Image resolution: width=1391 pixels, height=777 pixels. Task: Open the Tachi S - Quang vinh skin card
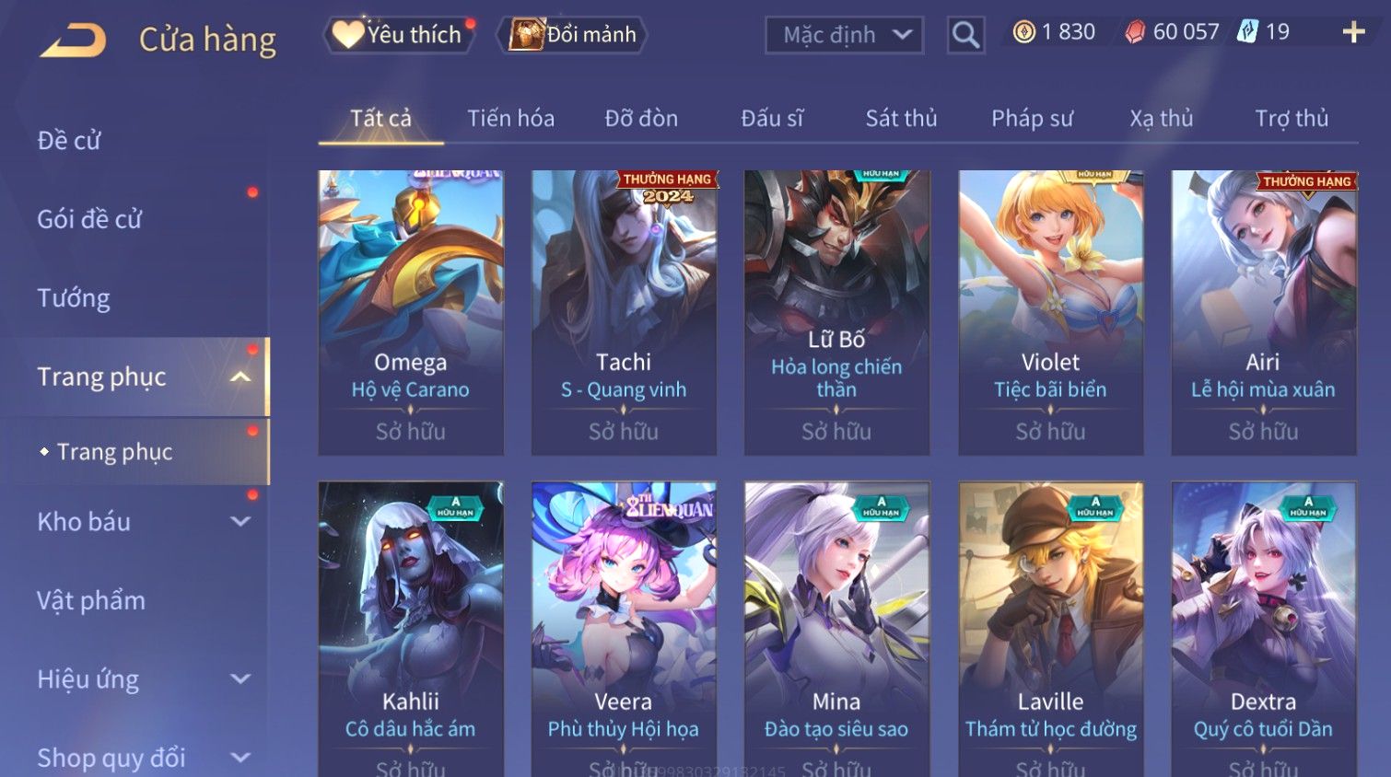click(x=624, y=312)
